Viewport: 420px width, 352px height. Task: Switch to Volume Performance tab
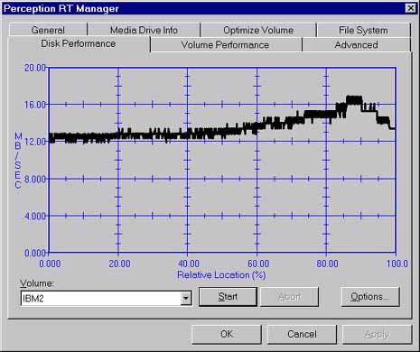coord(225,45)
